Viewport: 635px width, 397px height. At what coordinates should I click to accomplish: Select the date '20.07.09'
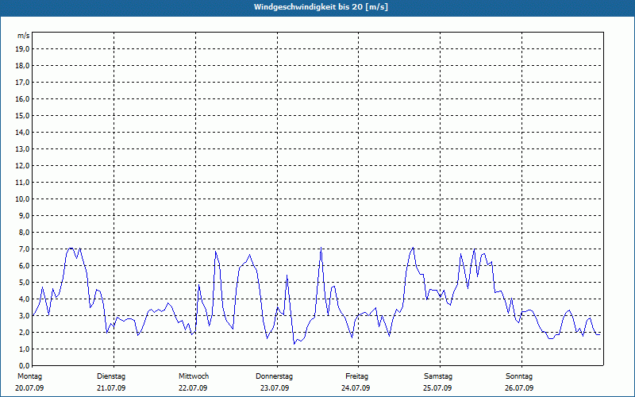point(29,388)
